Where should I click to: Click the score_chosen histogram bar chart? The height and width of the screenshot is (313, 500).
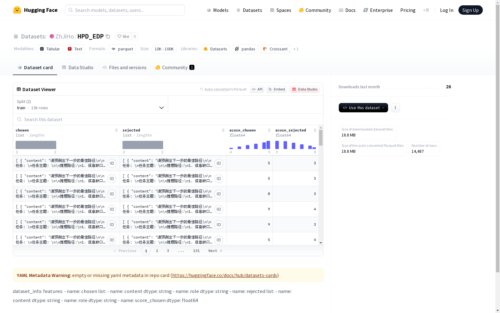[250, 145]
